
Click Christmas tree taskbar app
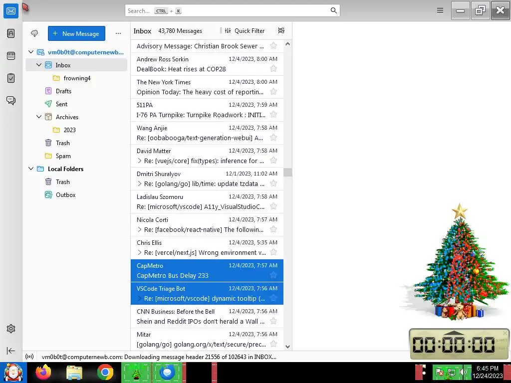[x=136, y=372]
